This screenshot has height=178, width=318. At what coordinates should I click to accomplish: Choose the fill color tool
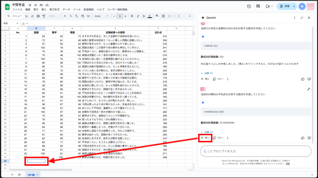(x=157, y=16)
